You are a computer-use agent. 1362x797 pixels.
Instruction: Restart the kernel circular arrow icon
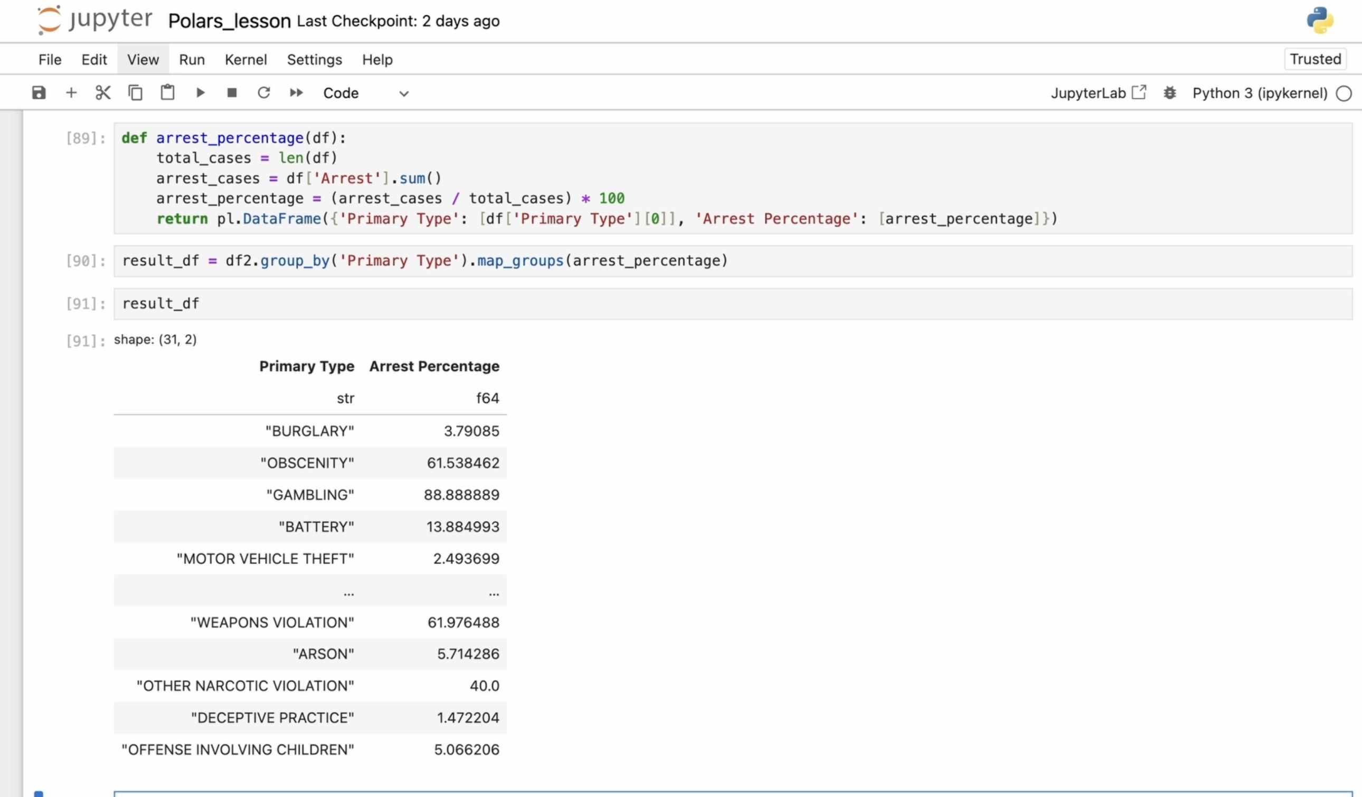[264, 93]
